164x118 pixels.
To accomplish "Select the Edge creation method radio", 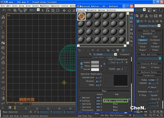I will (139, 67).
